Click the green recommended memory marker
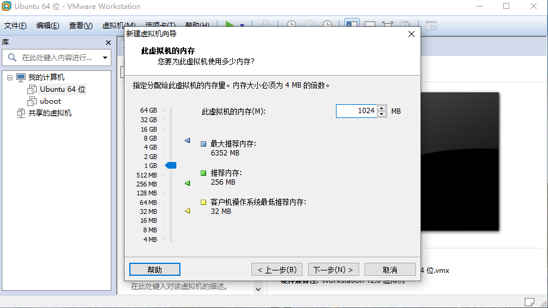 pyautogui.click(x=188, y=183)
